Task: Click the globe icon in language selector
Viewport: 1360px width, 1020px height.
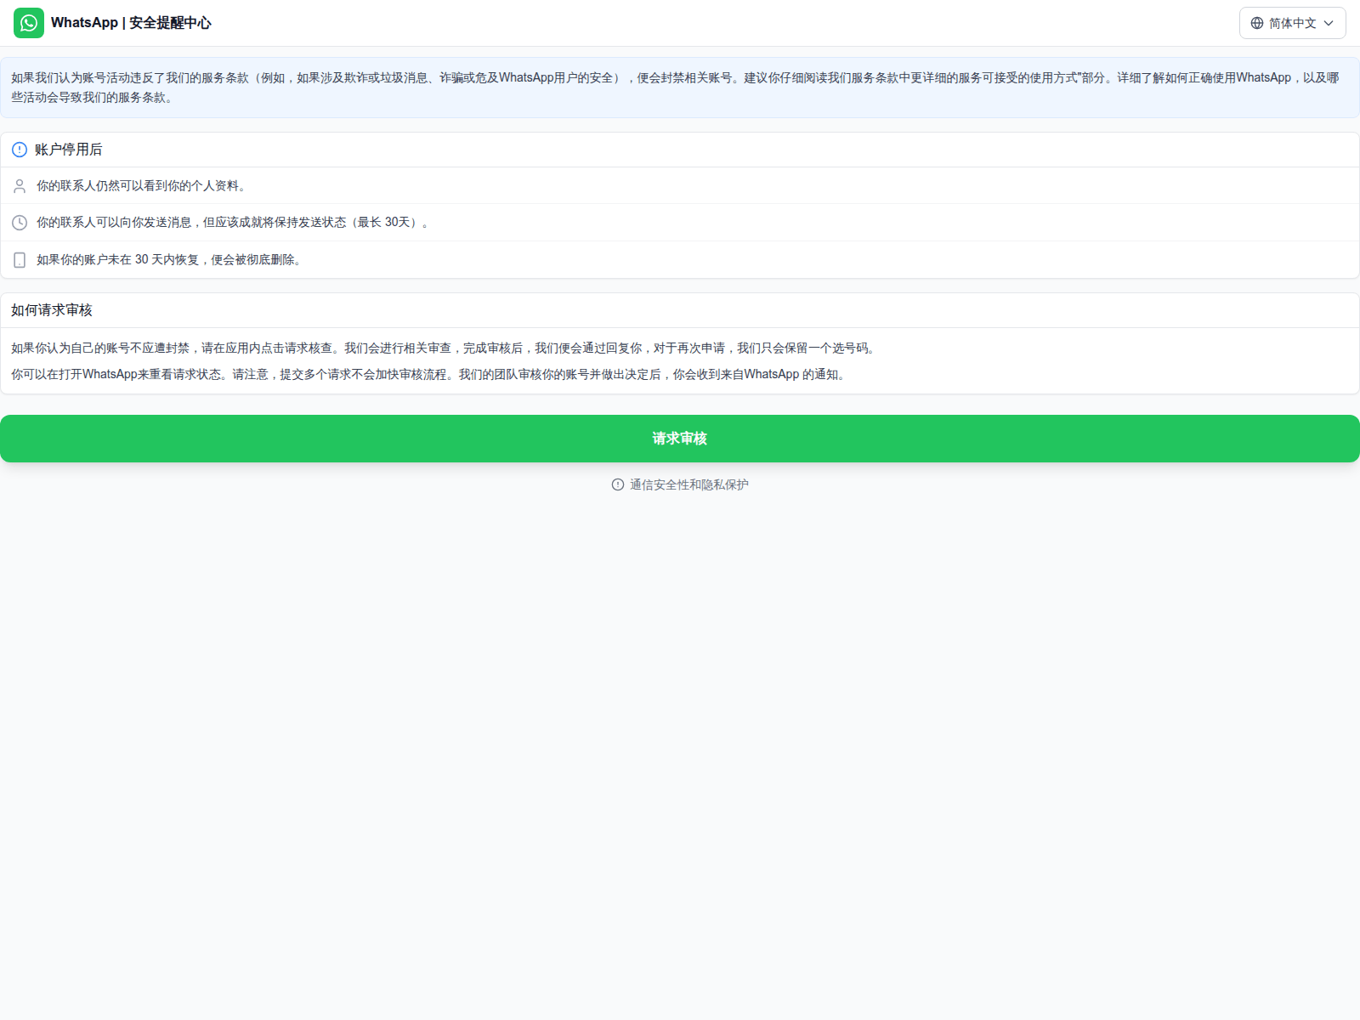Action: (x=1257, y=23)
